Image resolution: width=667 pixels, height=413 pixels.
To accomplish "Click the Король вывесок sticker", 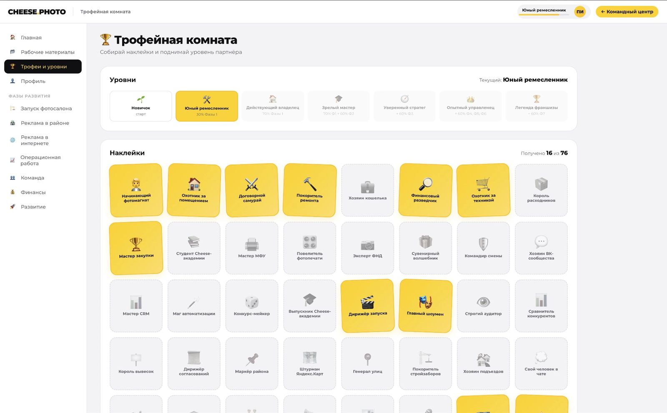I will click(136, 364).
